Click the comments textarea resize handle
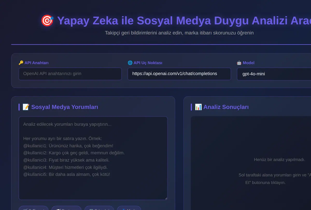Viewport: 311px width, 210px height. click(166, 198)
